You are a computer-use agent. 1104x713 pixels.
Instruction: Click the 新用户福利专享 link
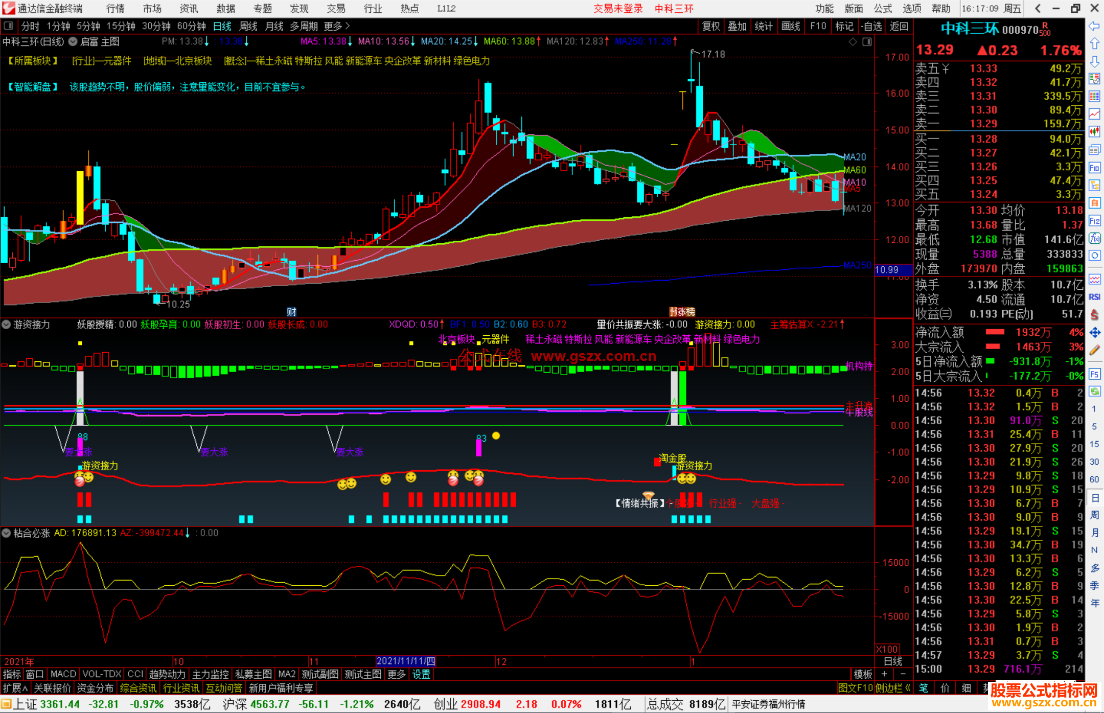pyautogui.click(x=281, y=688)
